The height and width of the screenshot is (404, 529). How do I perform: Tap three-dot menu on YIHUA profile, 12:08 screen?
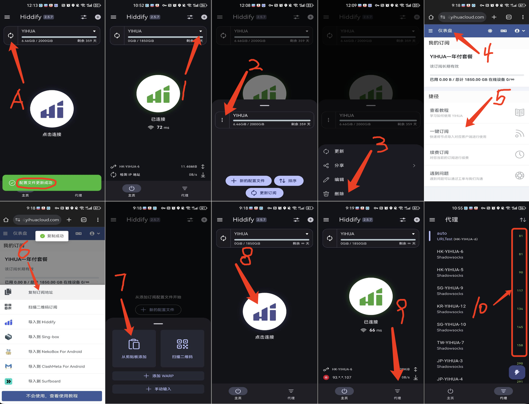pyautogui.click(x=222, y=120)
